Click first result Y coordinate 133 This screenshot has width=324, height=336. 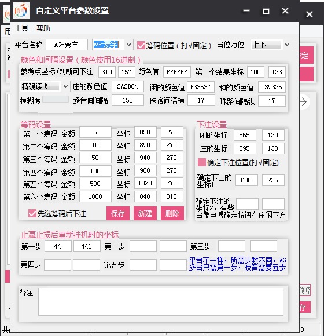click(x=277, y=72)
